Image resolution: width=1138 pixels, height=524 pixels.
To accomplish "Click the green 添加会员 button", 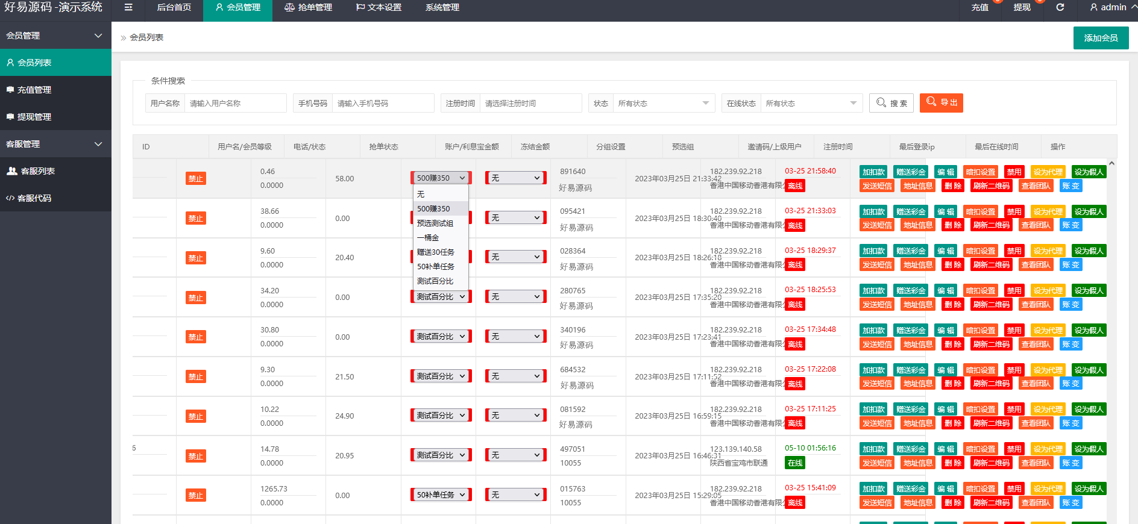I will (x=1101, y=38).
